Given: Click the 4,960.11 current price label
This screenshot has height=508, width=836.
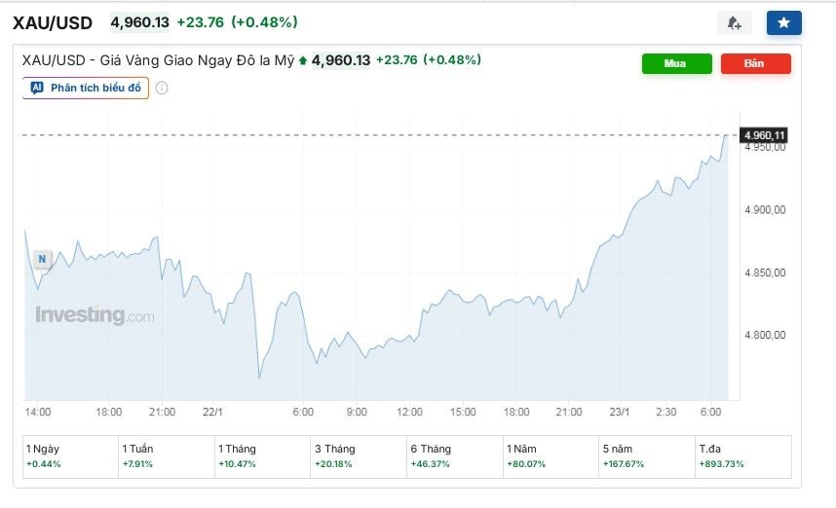Looking at the screenshot, I should 764,134.
